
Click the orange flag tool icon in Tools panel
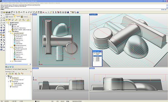[x=22, y=74]
